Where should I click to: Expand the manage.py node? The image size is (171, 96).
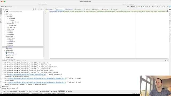[x=5, y=50]
